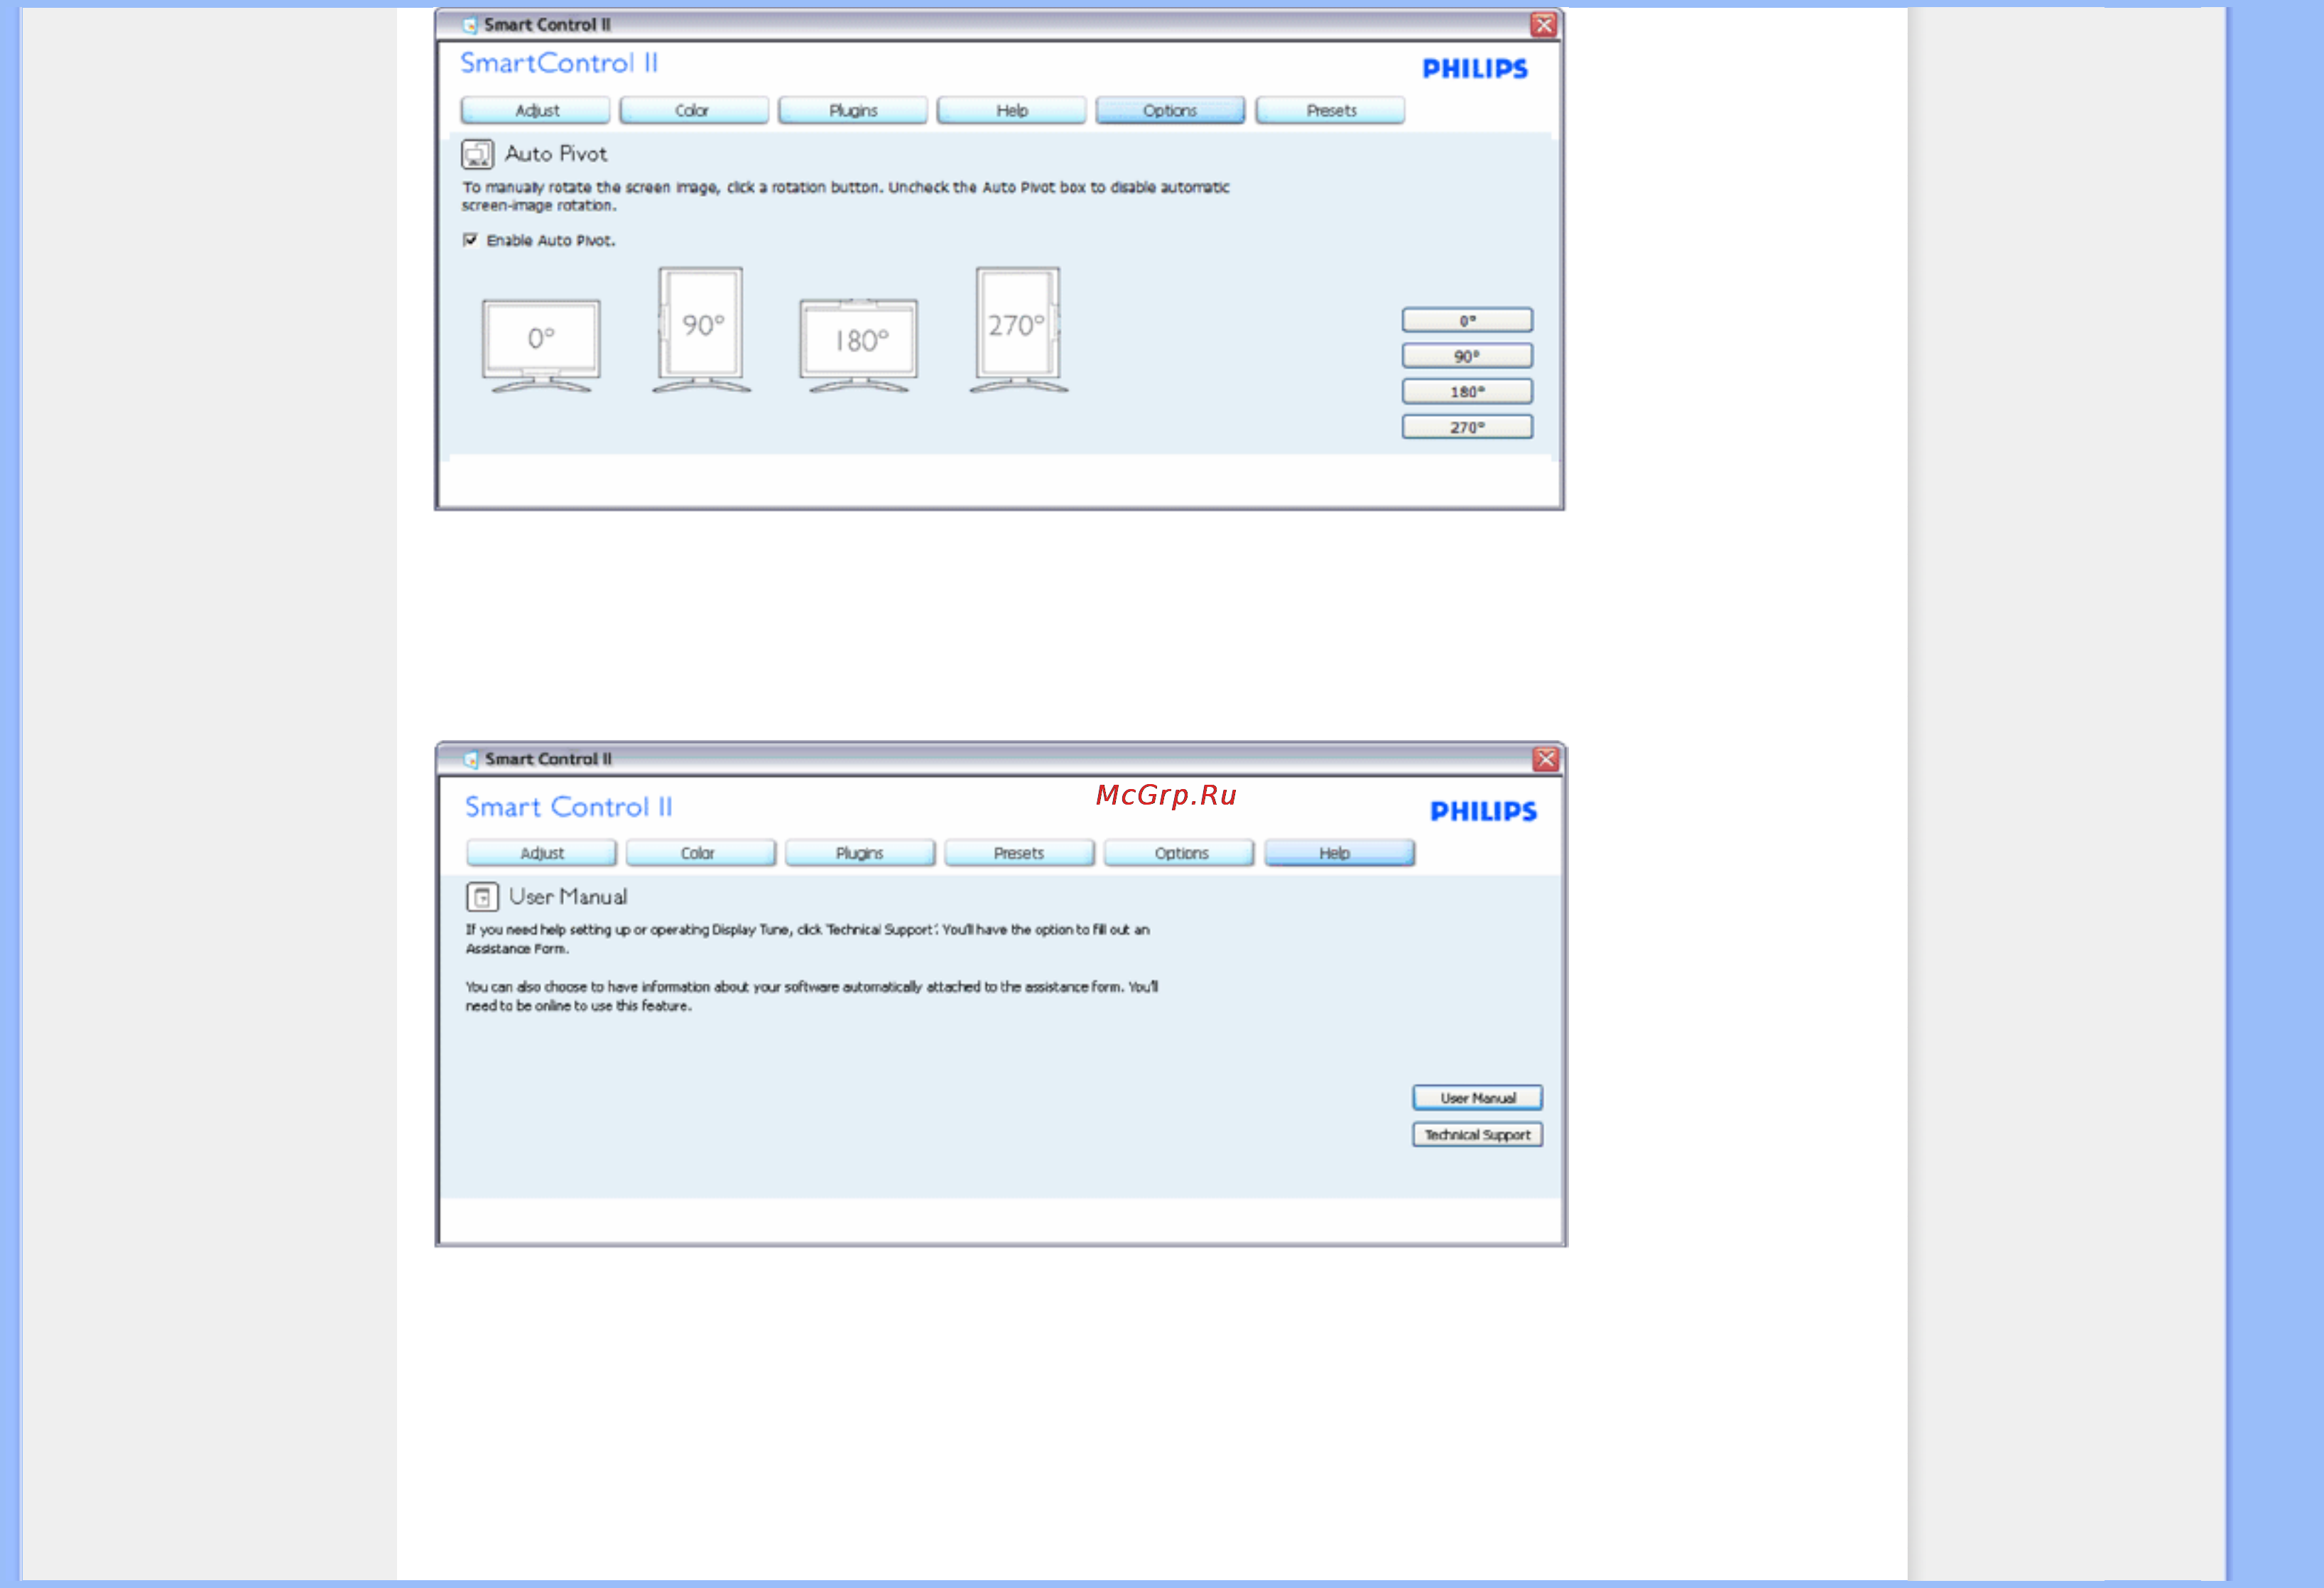This screenshot has width=2324, height=1588.
Task: Select the Help tab in the User Manual window
Action: point(1339,853)
